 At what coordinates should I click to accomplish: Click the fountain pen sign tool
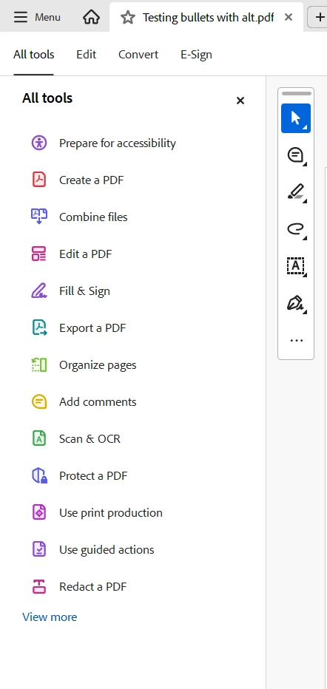click(296, 303)
